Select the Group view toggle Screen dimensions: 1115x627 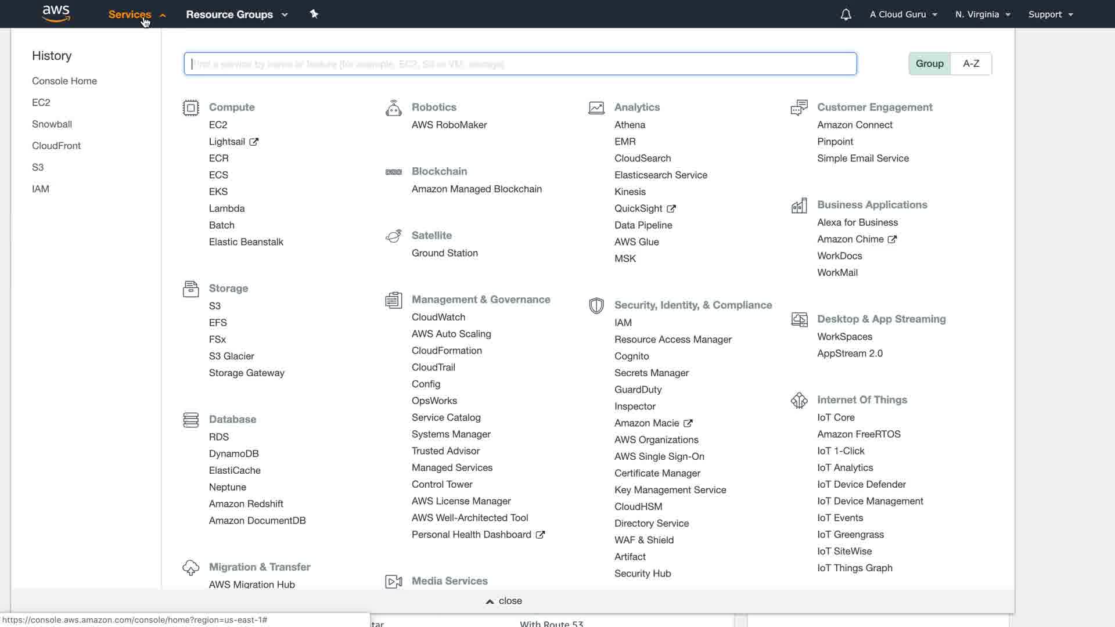click(x=929, y=64)
